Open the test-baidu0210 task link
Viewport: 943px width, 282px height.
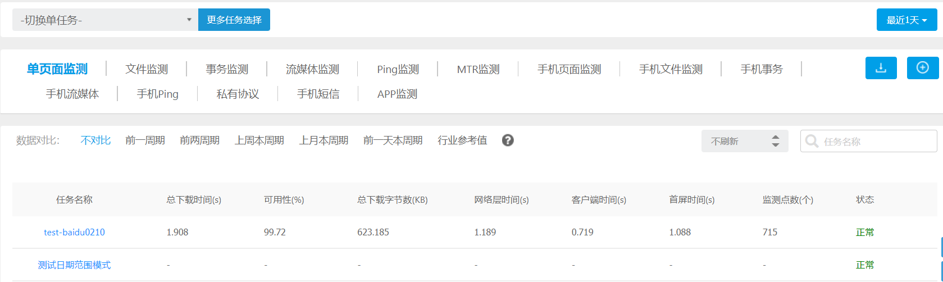pos(74,232)
